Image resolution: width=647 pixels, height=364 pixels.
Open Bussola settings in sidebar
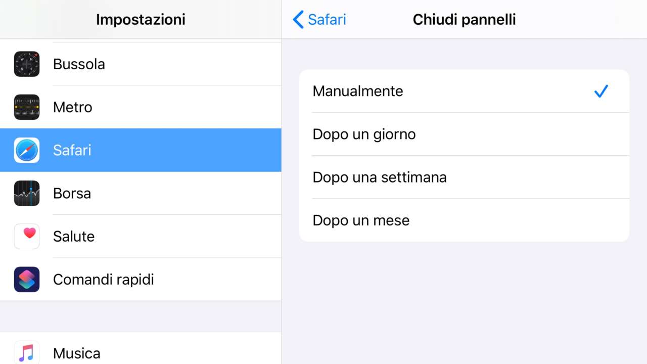[x=79, y=64]
